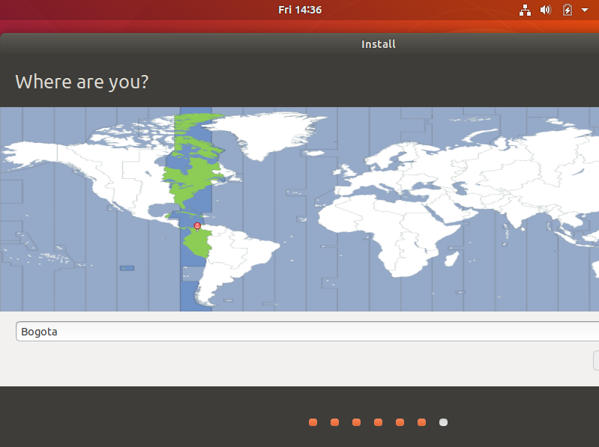Click the Bogota location text field

click(300, 332)
